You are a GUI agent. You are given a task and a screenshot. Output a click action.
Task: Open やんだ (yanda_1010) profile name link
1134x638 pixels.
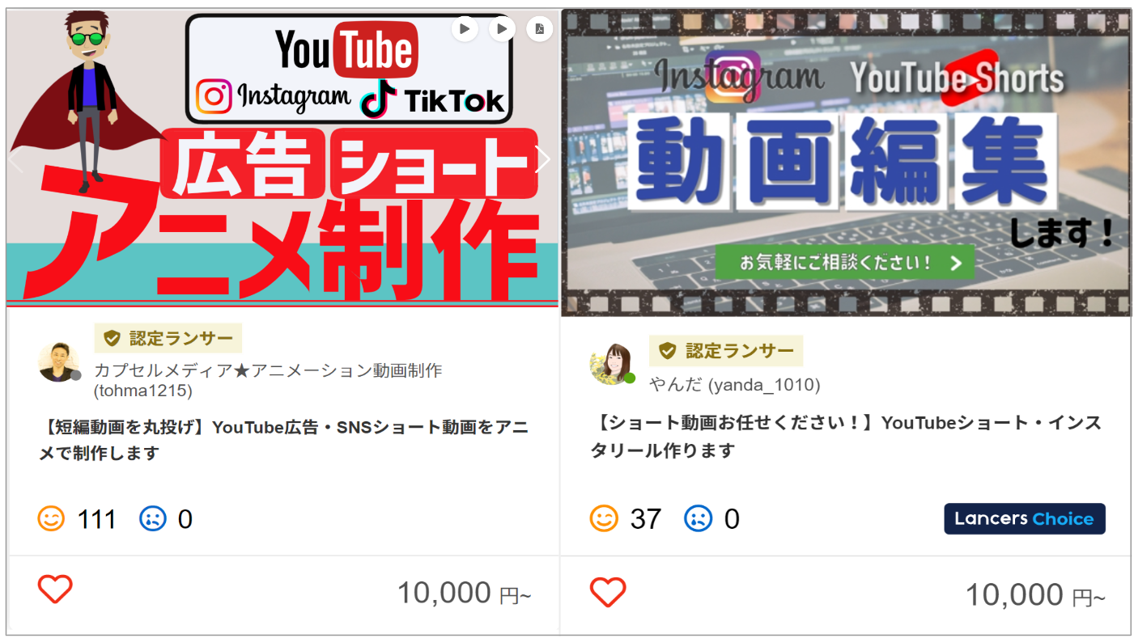(x=735, y=385)
